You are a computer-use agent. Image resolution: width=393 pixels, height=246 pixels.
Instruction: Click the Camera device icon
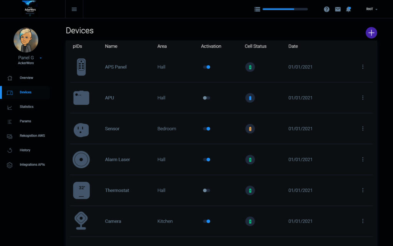click(x=81, y=221)
